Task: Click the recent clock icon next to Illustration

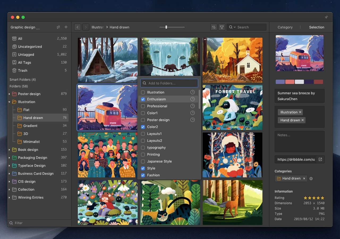Action: point(193,92)
